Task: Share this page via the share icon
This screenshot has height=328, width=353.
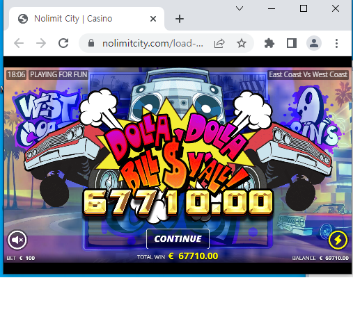Action: pos(219,43)
